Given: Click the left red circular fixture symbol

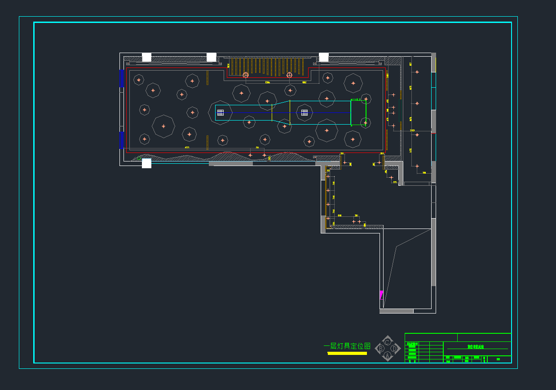Looking at the screenshot, I should pos(246,75).
